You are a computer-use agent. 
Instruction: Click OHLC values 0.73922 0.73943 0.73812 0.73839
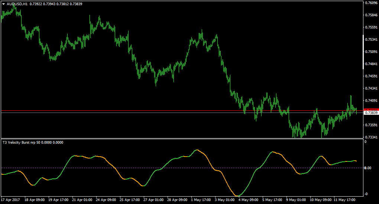click(x=56, y=4)
